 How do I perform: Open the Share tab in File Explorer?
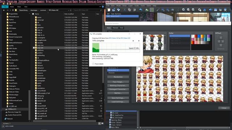point(19,6)
